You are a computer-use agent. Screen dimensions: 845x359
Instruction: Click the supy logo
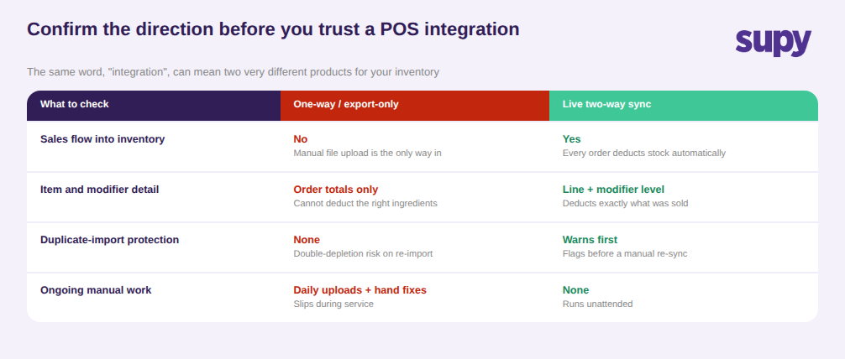click(774, 43)
